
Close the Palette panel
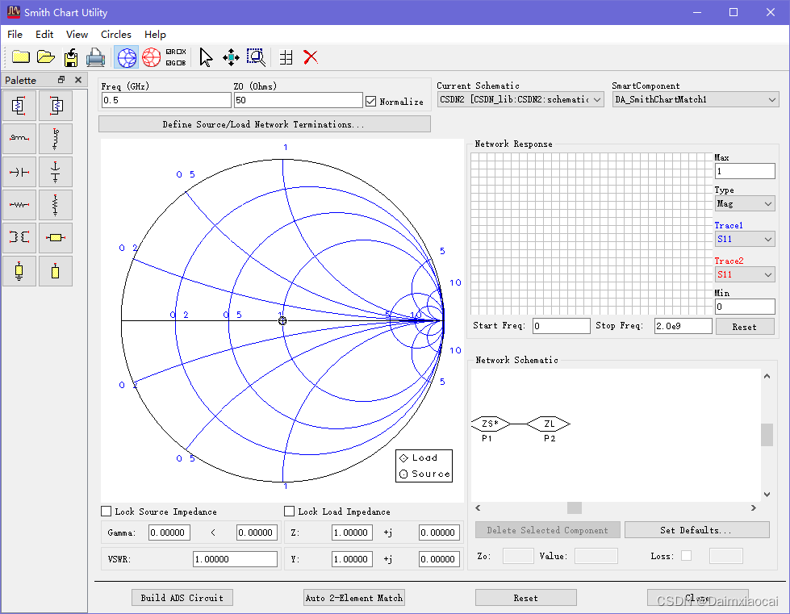(78, 80)
